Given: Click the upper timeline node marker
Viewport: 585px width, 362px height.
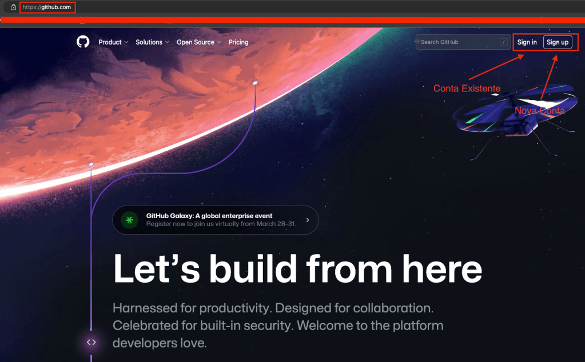Looking at the screenshot, I should point(255,83).
